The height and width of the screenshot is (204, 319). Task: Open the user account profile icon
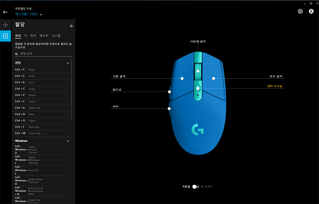pyautogui.click(x=311, y=12)
